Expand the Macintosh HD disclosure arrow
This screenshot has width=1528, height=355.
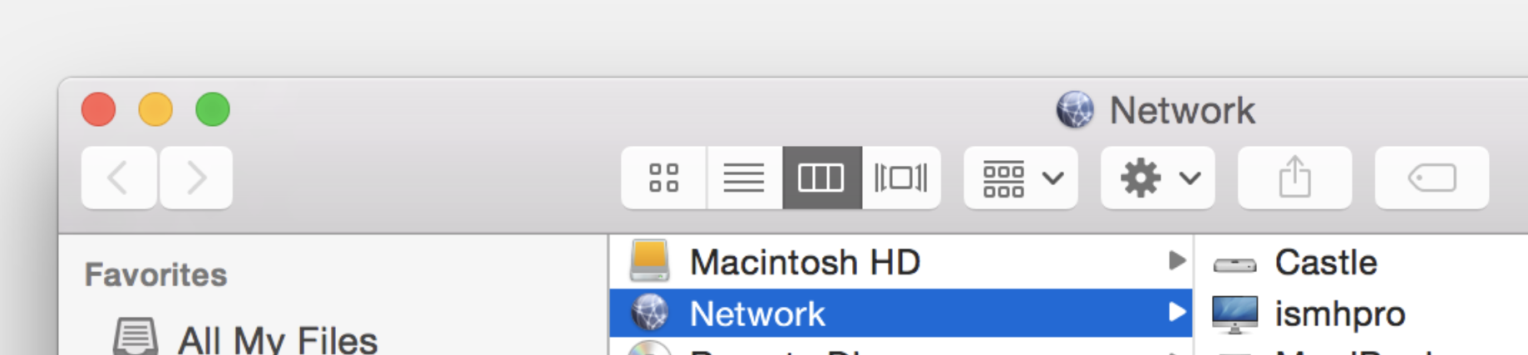pyautogui.click(x=1176, y=261)
